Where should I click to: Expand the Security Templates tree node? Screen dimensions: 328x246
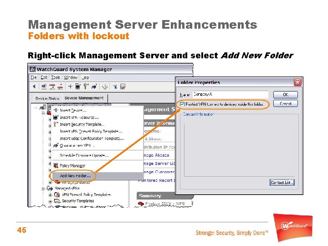(50, 201)
